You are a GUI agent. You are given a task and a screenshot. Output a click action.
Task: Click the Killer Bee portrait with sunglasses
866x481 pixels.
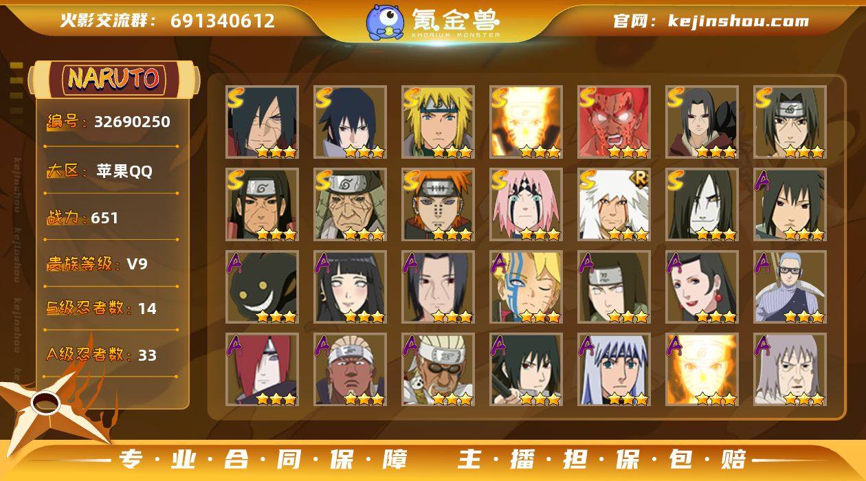[x=438, y=370]
